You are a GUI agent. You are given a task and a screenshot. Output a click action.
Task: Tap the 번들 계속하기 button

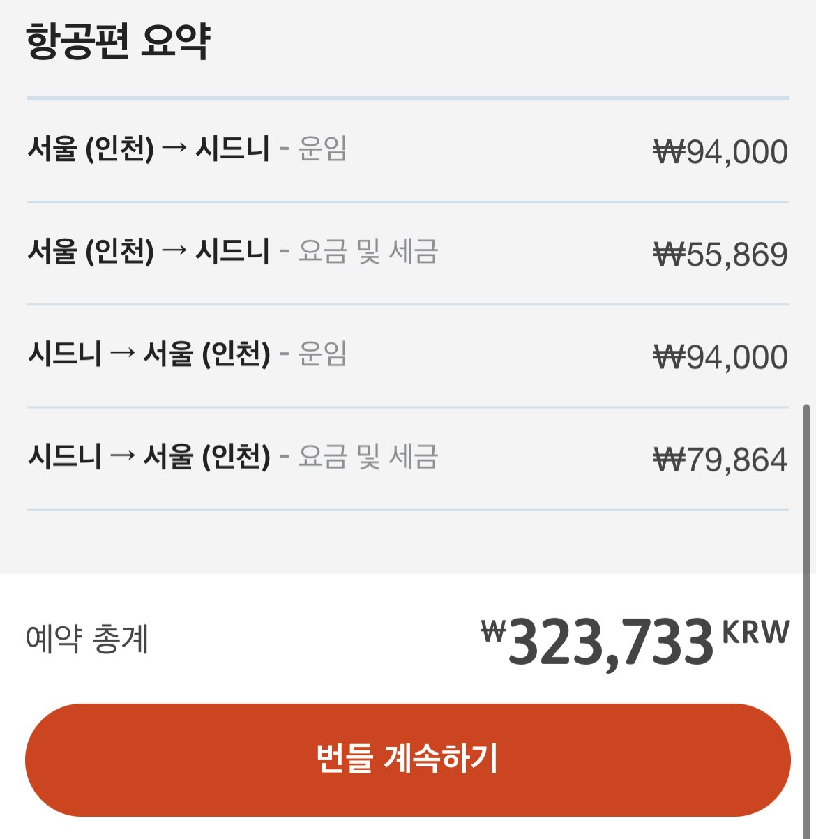coord(407,759)
